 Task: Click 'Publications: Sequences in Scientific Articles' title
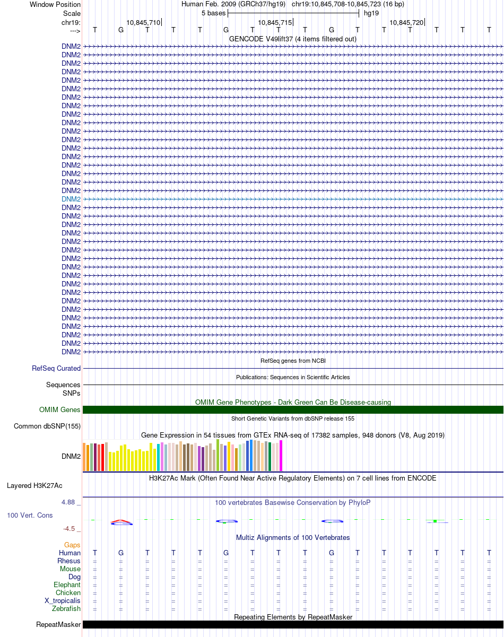tap(293, 377)
